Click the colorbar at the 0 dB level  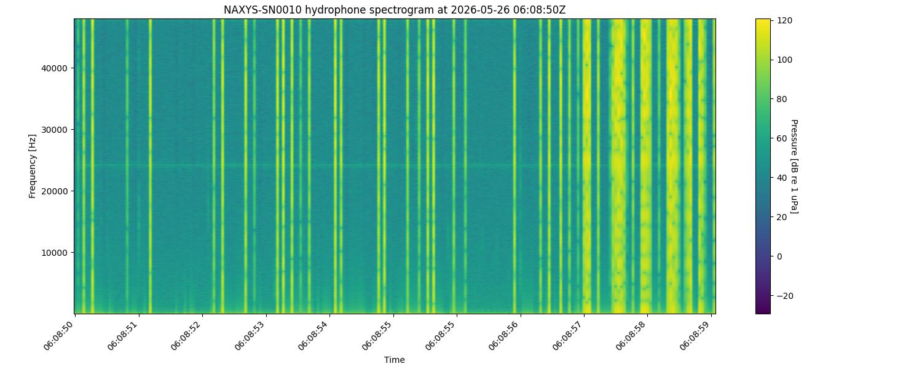click(762, 256)
